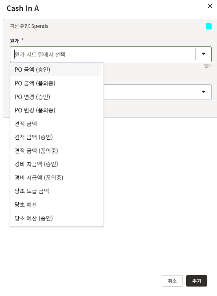217x296 pixels.
Task: Pick 당초 예산 from the list
Action: click(26, 205)
